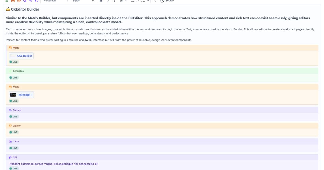Screen dimensions: 324x170
Task: Insert a Gallery component from toolbar
Action: (19, 1)
